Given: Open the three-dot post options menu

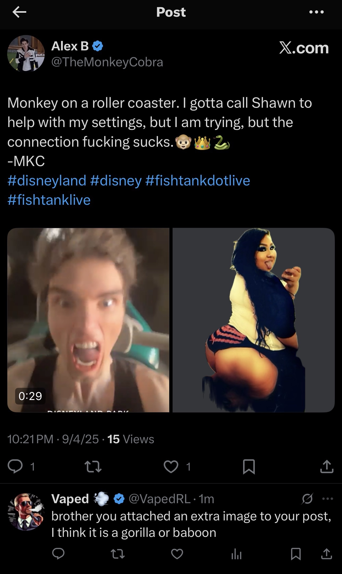Looking at the screenshot, I should coord(317,12).
